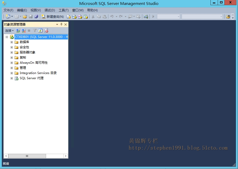Open the New Project icon's dropdown arrow

tap(12, 17)
